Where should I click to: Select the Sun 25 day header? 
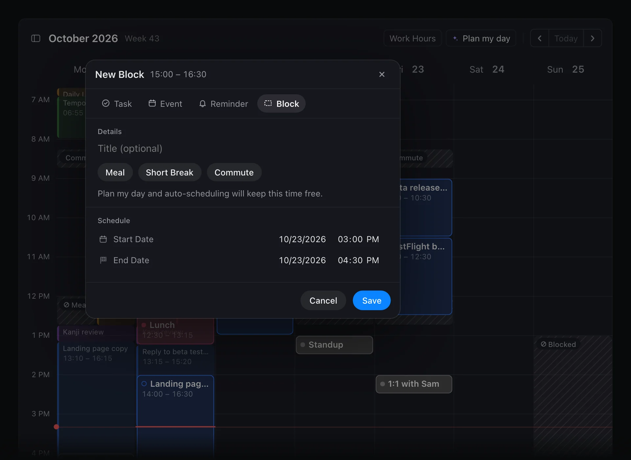click(x=565, y=69)
